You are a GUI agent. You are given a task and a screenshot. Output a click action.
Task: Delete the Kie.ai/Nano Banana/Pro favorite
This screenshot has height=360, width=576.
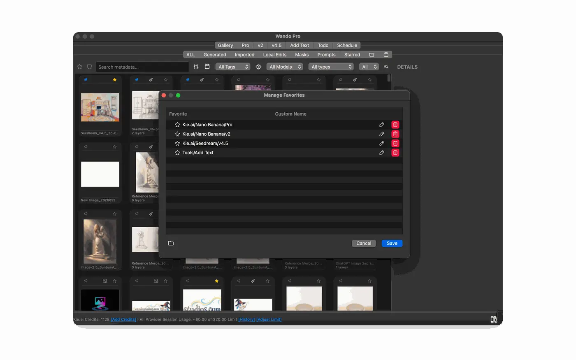click(x=395, y=125)
